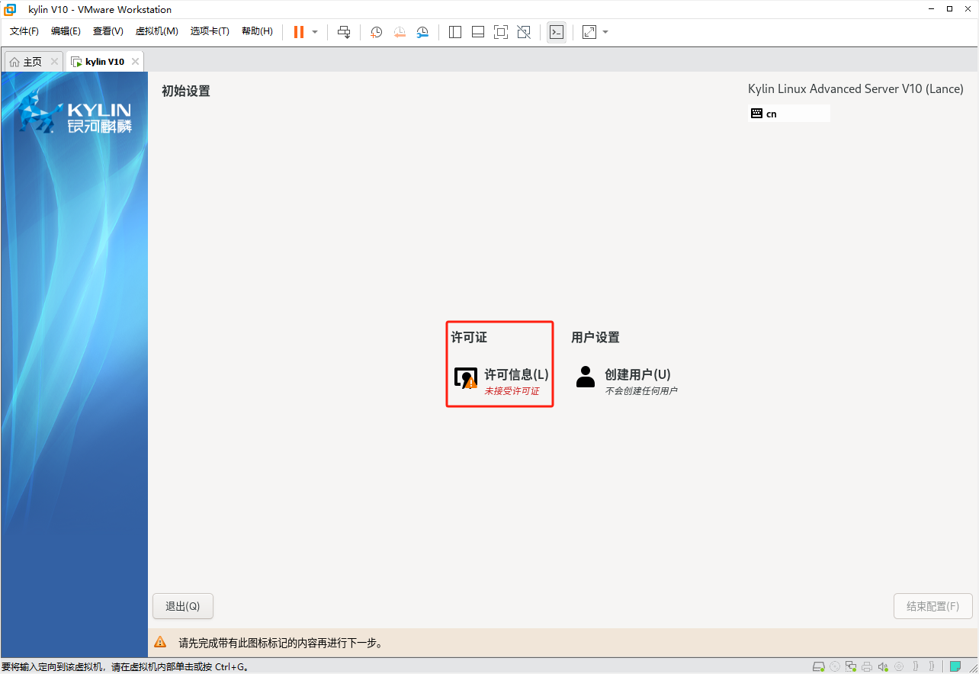Click the hard disk status icon
This screenshot has width=979, height=674.
(x=818, y=666)
